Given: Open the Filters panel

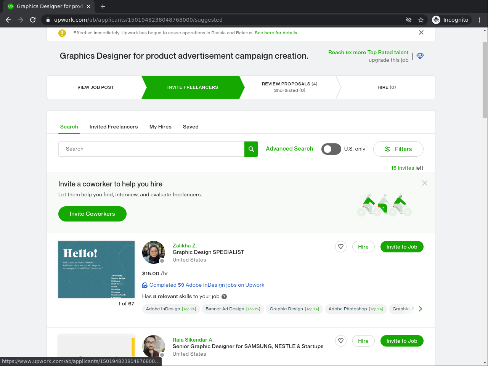Looking at the screenshot, I should point(398,149).
